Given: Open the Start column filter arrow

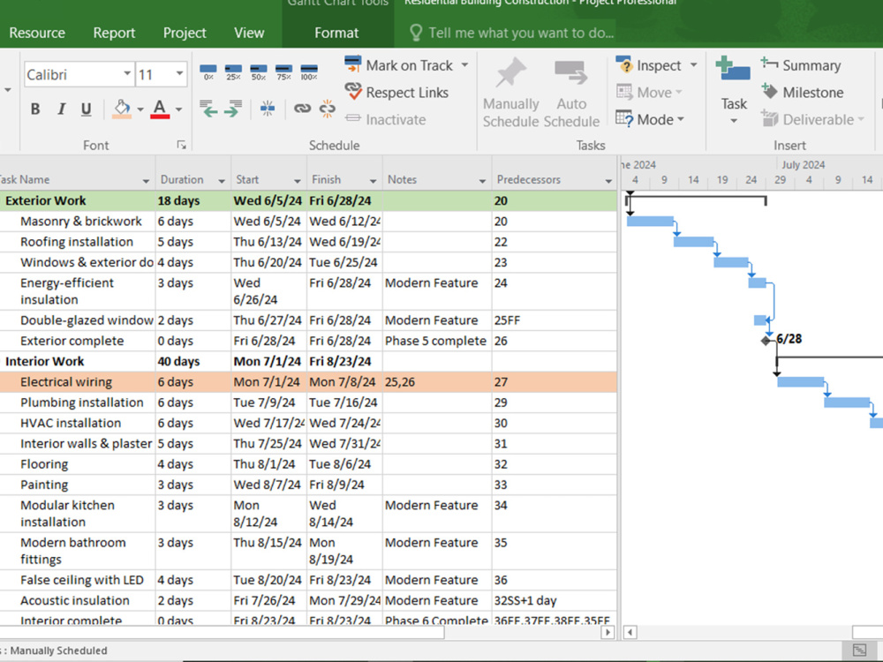Looking at the screenshot, I should (298, 181).
